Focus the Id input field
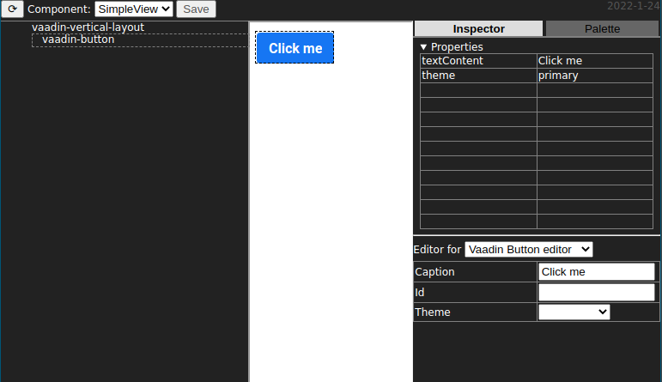 pyautogui.click(x=596, y=293)
